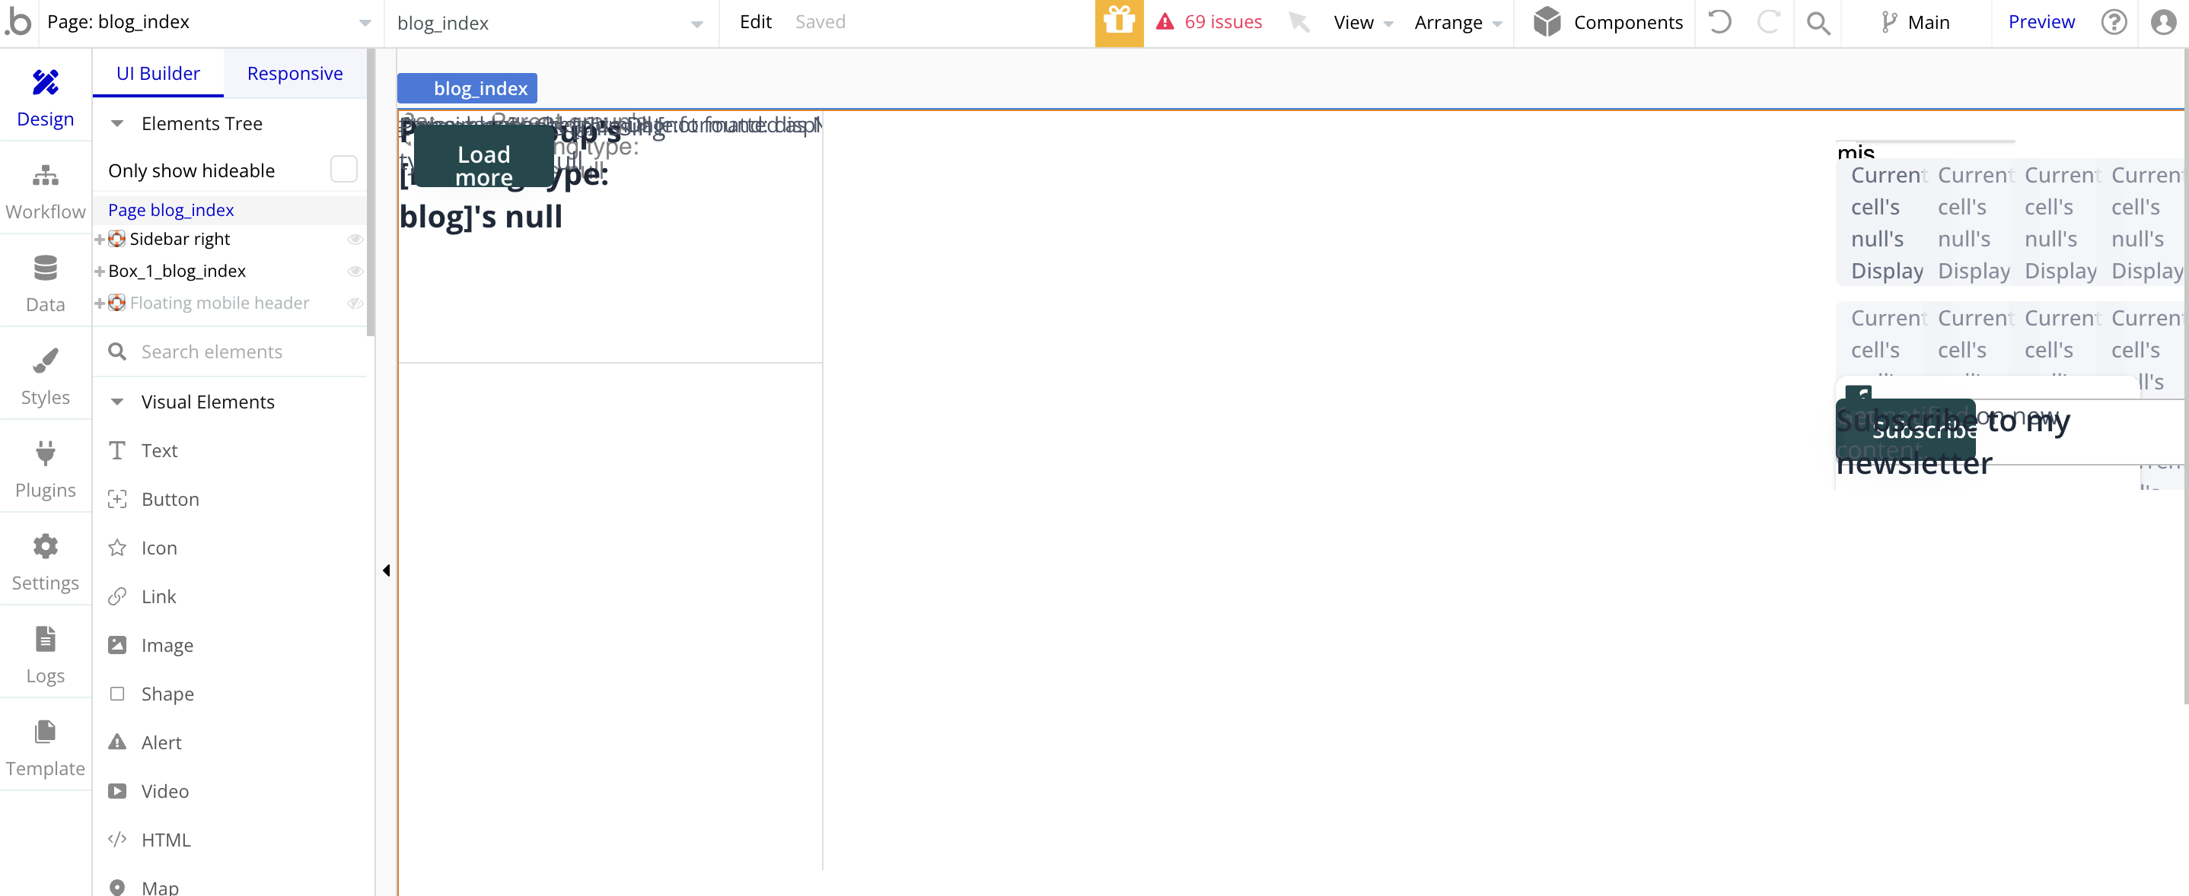Toggle Only show hideable checkbox
2189x896 pixels.
tap(343, 170)
